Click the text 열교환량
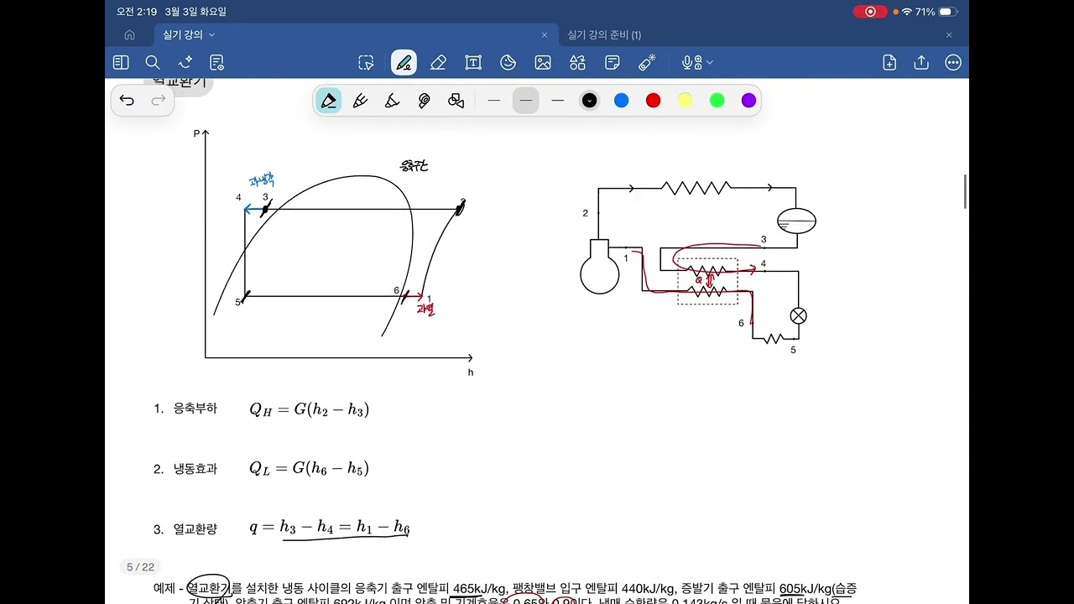Viewport: 1074px width, 604px height. coord(195,529)
